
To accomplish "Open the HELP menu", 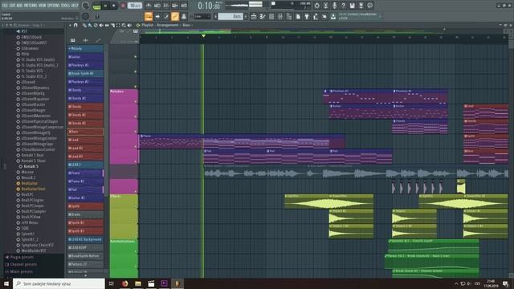I will pos(75,6).
